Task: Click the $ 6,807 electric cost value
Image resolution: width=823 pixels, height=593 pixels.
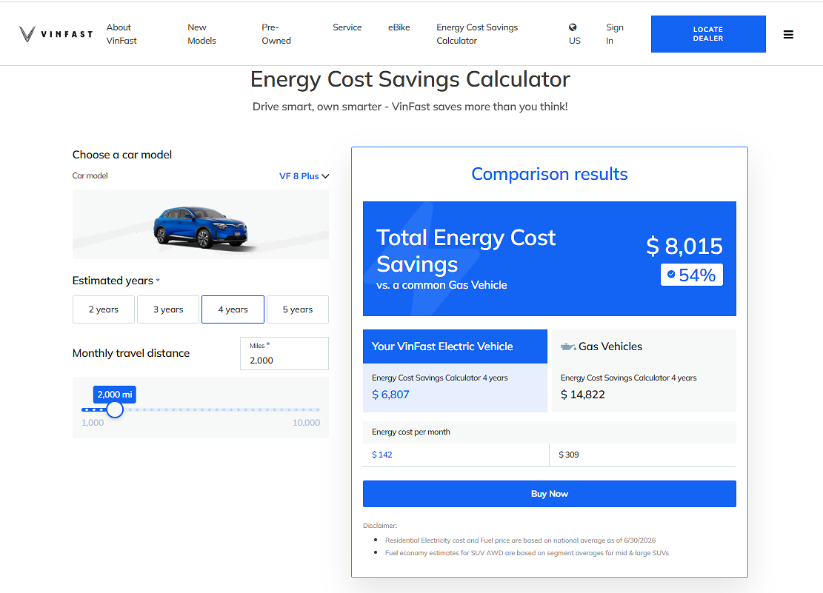Action: 390,395
